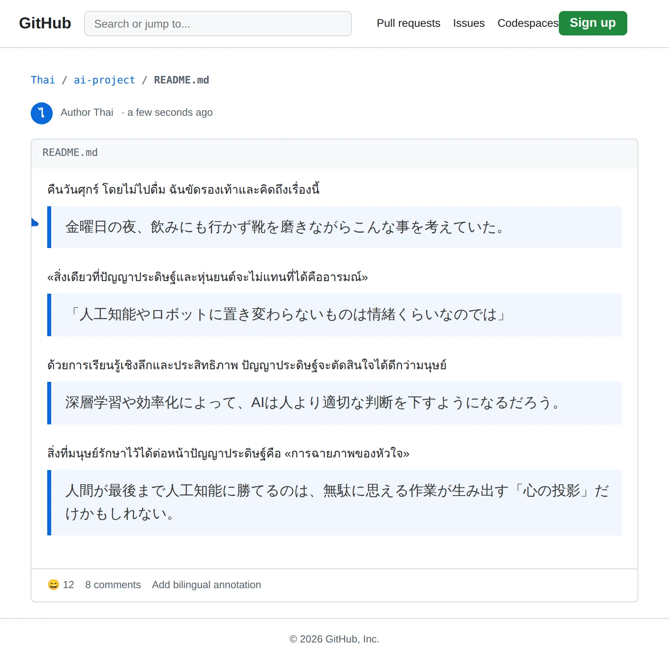Go to the Thai breadcrumb link

pos(43,80)
